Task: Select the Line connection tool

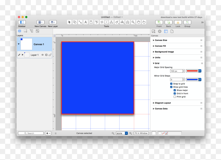Action: 80,22
